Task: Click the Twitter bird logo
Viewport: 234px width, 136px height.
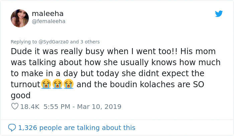Action: tap(219, 14)
